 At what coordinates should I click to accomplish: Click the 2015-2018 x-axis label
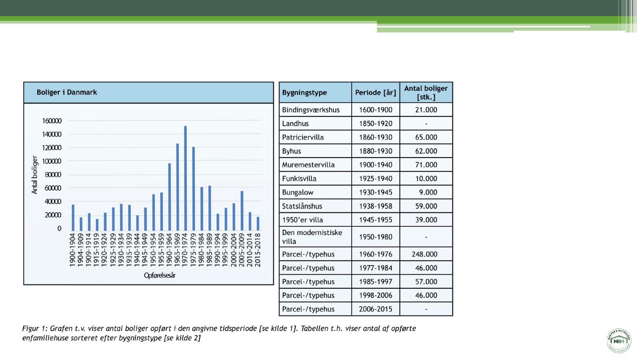(258, 250)
